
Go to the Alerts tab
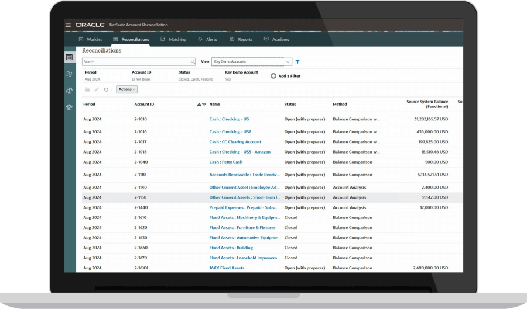(207, 39)
